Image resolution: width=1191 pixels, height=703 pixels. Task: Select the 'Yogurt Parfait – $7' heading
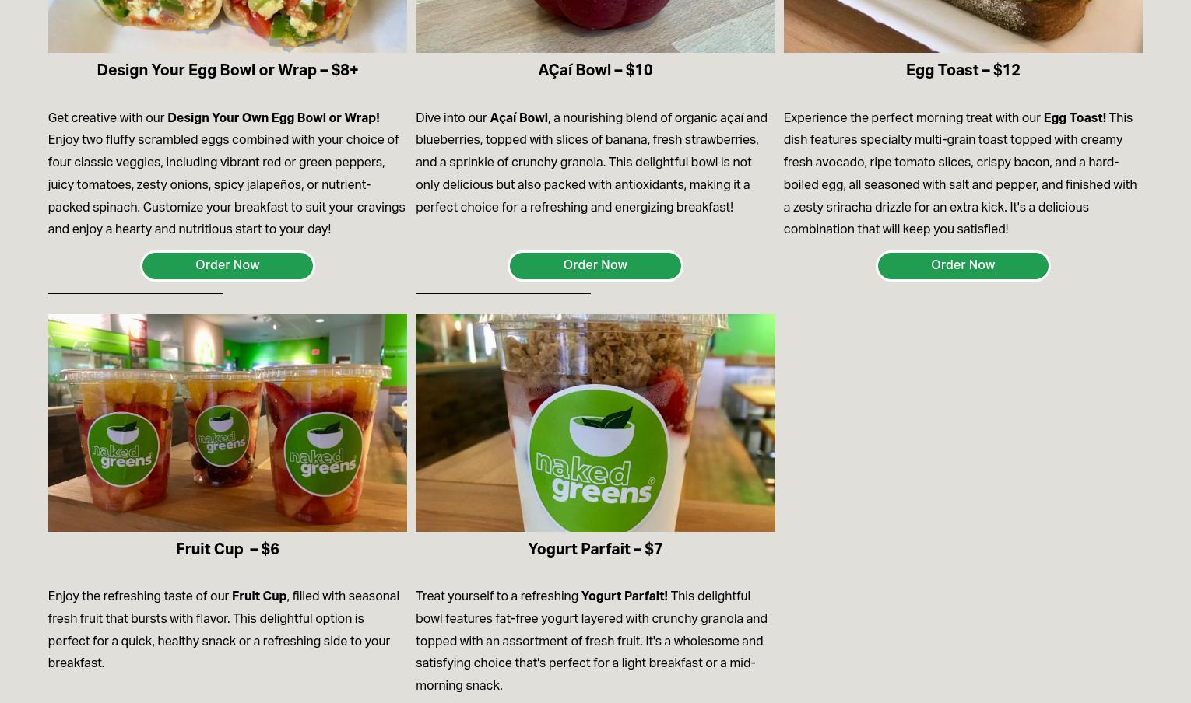595,550
